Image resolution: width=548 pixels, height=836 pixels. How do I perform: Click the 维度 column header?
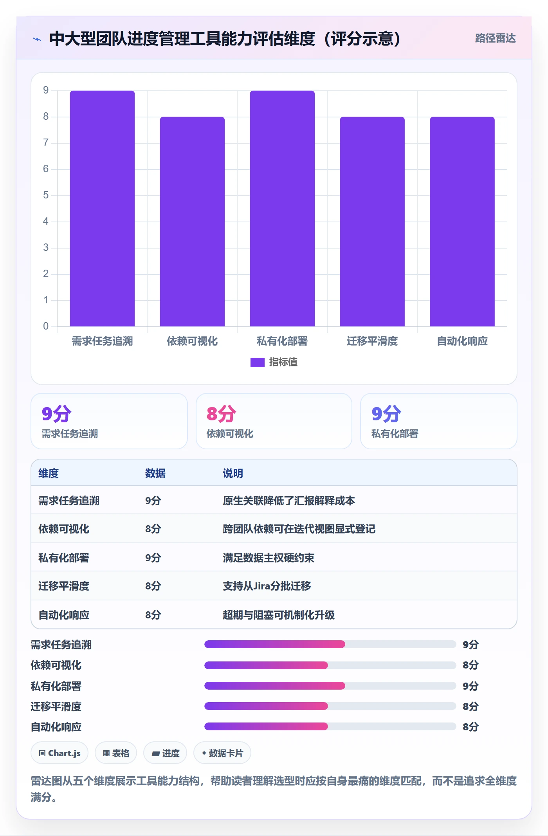pos(49,473)
